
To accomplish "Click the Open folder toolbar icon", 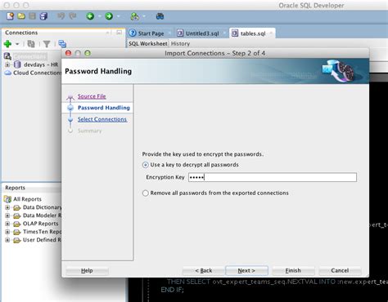I will tap(21, 16).
